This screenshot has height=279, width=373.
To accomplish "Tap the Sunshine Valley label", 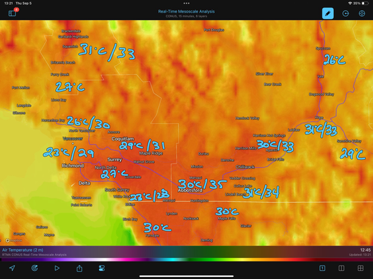I will [349, 141].
